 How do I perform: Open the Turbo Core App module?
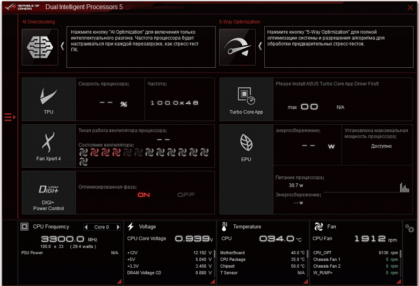(x=246, y=99)
